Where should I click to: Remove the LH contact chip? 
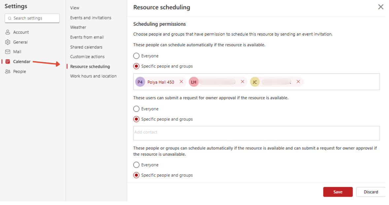click(243, 82)
